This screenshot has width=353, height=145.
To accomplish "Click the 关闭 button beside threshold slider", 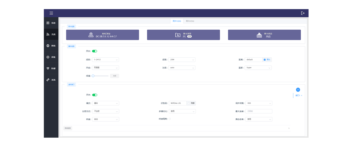I will point(114,76).
